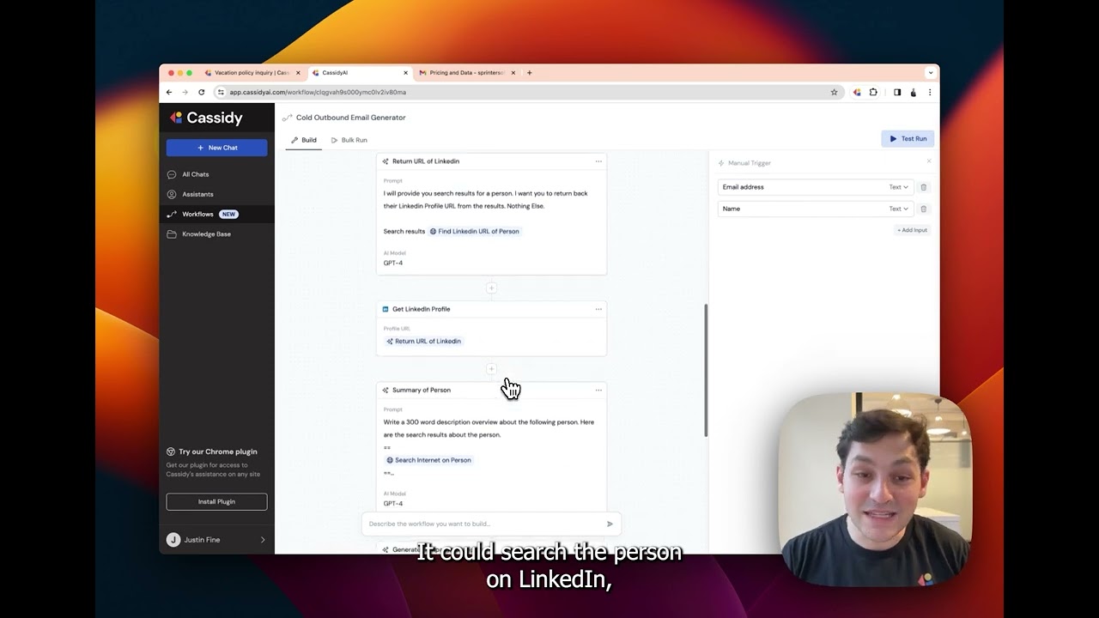Open Workflows in sidebar
The height and width of the screenshot is (618, 1099).
click(x=197, y=214)
